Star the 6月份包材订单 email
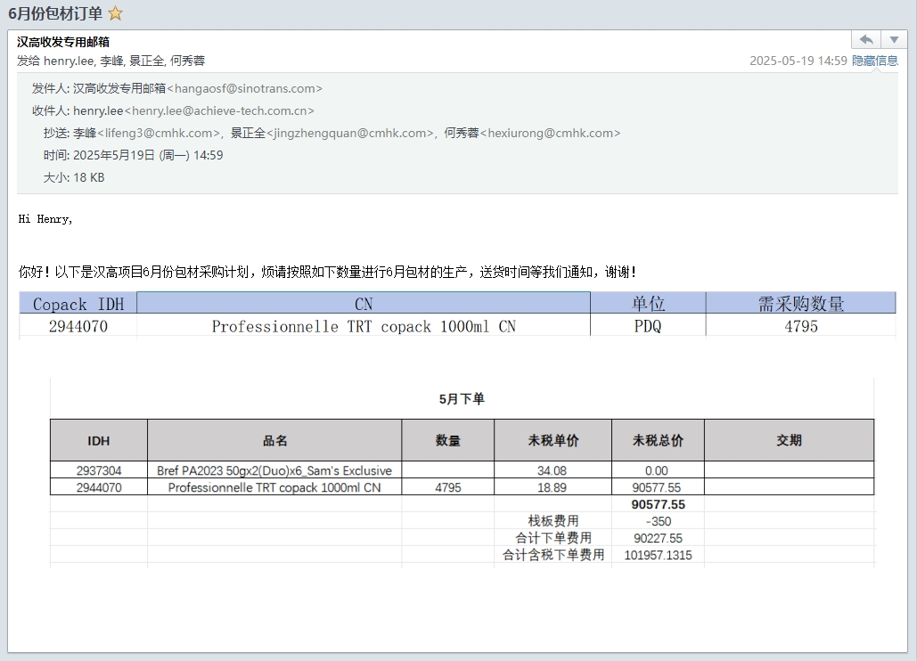This screenshot has width=917, height=661. (x=116, y=12)
